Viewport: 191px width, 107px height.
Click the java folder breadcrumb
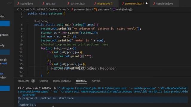tap(64, 10)
